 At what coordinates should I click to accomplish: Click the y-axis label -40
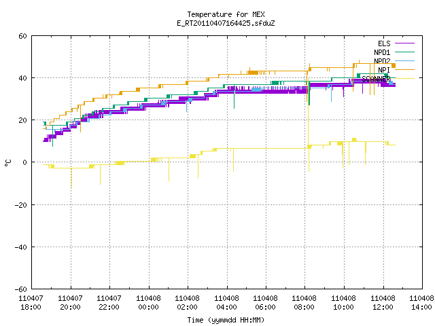click(21, 247)
